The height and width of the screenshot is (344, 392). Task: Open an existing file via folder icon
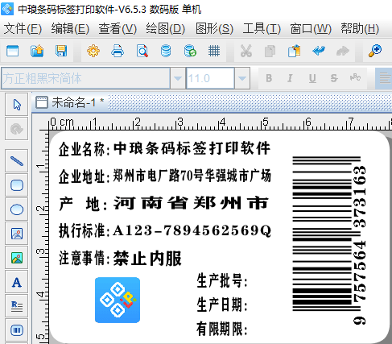coord(37,51)
